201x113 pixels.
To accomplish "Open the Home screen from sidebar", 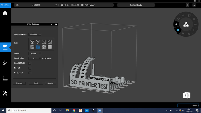I will [x=5, y=13].
